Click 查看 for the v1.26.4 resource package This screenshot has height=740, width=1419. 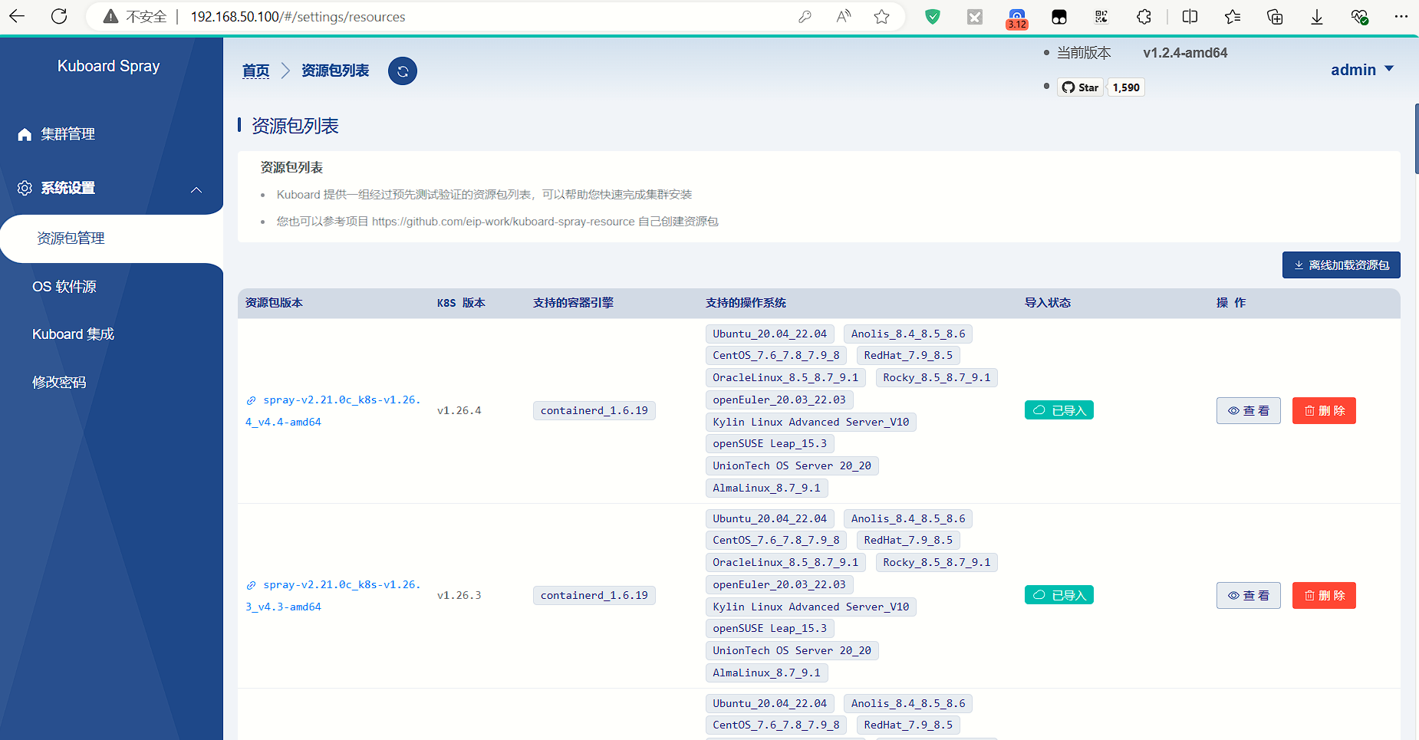click(x=1248, y=411)
